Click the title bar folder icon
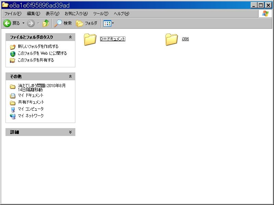Image resolution: width=274 pixels, height=205 pixels. coord(5,5)
